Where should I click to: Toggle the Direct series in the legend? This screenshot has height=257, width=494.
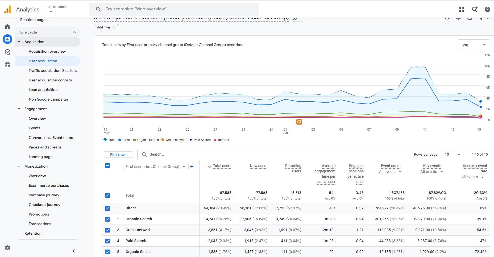tap(124, 140)
